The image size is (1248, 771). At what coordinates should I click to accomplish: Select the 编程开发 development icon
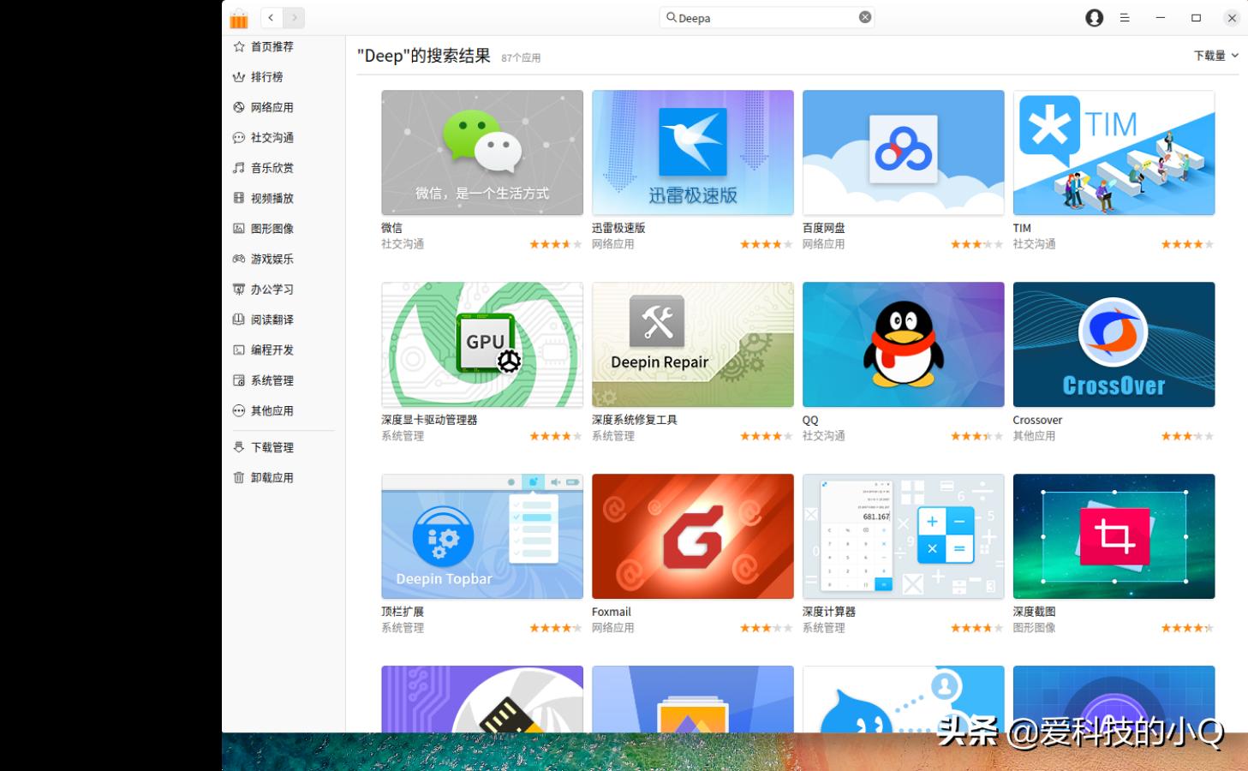[x=239, y=350]
